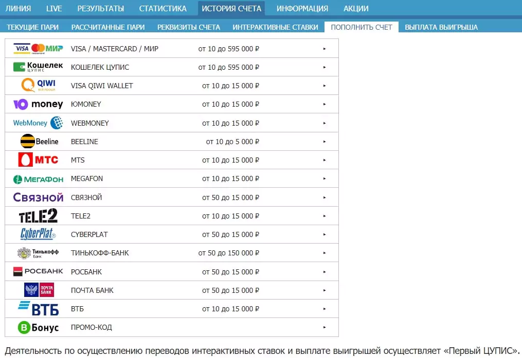Click the green Бонус logo
This screenshot has width=522, height=358.
[x=38, y=327]
